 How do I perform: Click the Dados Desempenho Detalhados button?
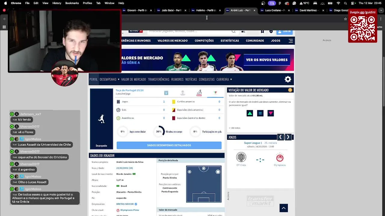pyautogui.click(x=169, y=145)
